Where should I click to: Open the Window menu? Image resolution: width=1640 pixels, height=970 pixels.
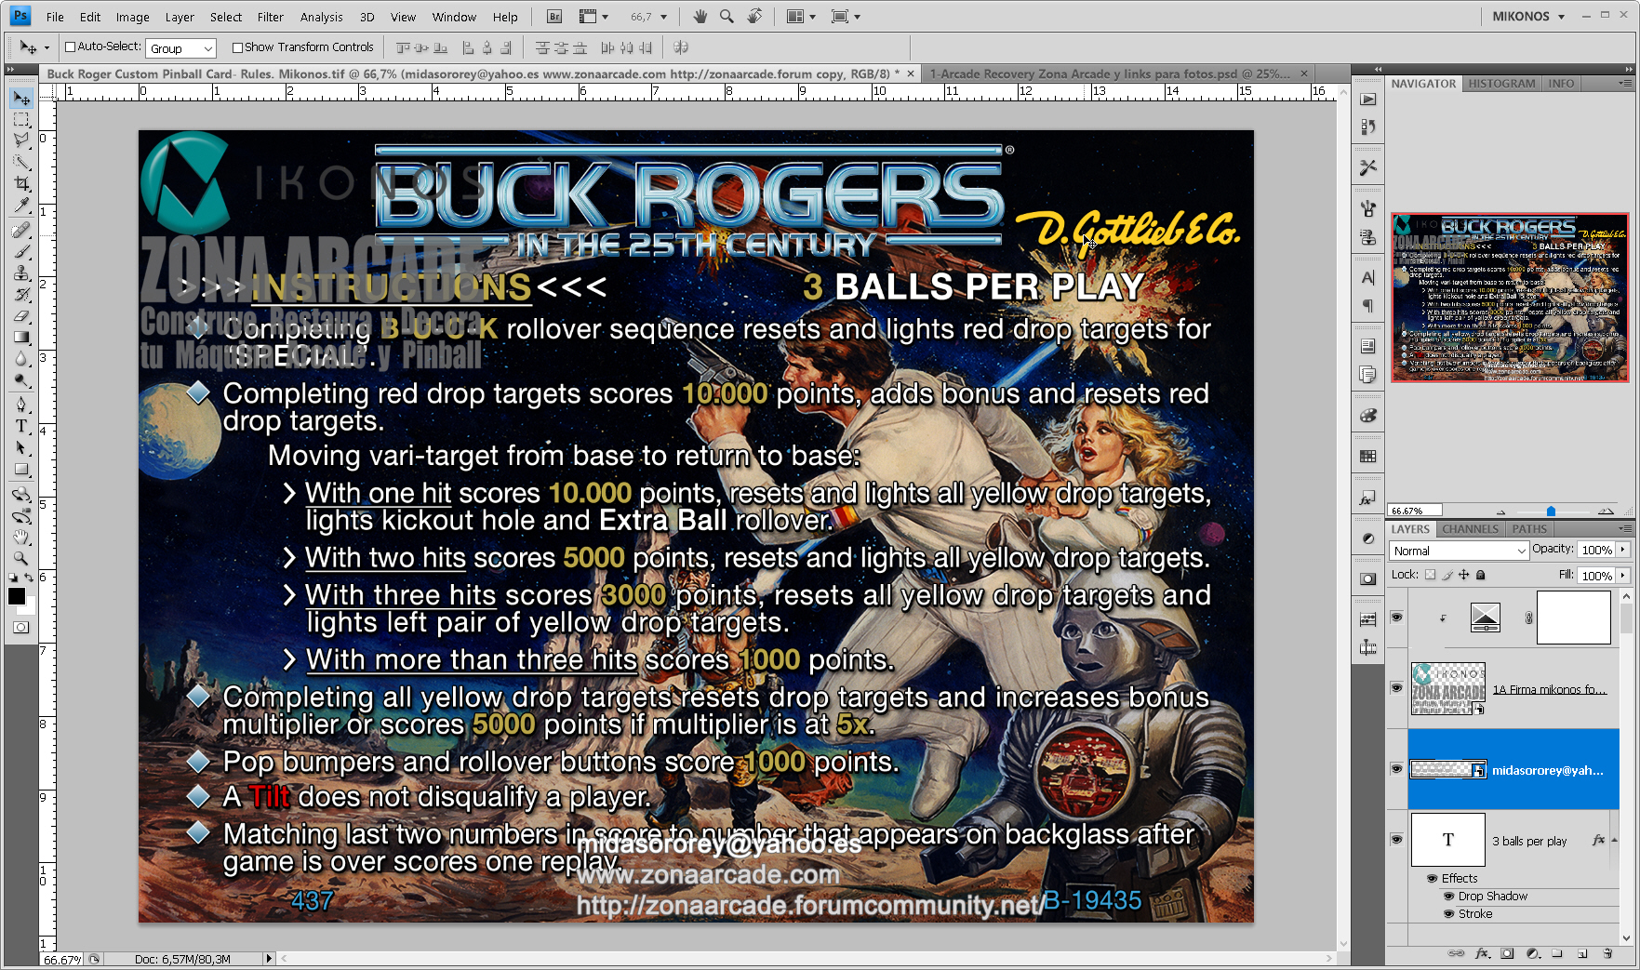point(454,17)
